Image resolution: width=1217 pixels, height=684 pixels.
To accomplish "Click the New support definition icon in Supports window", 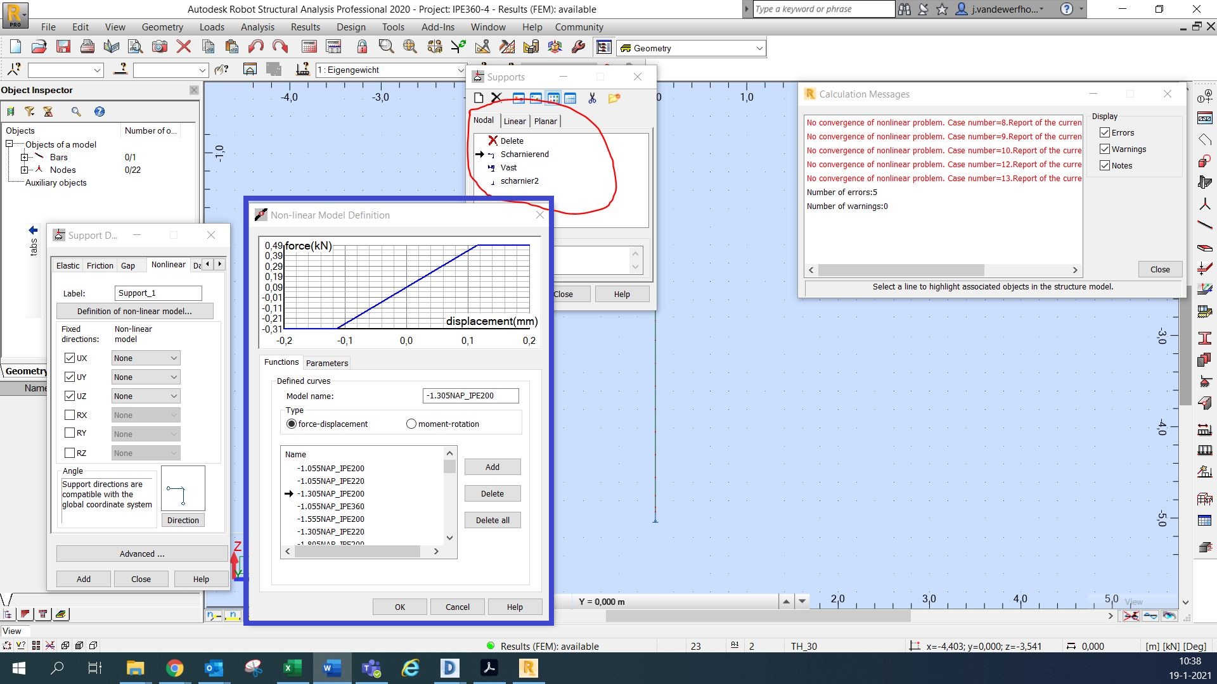I will click(x=479, y=98).
